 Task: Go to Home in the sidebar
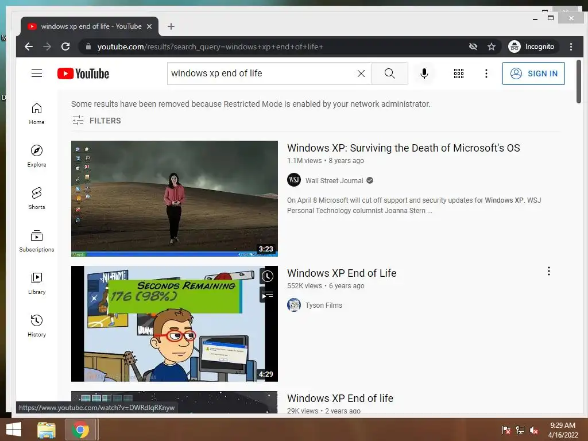click(x=36, y=114)
